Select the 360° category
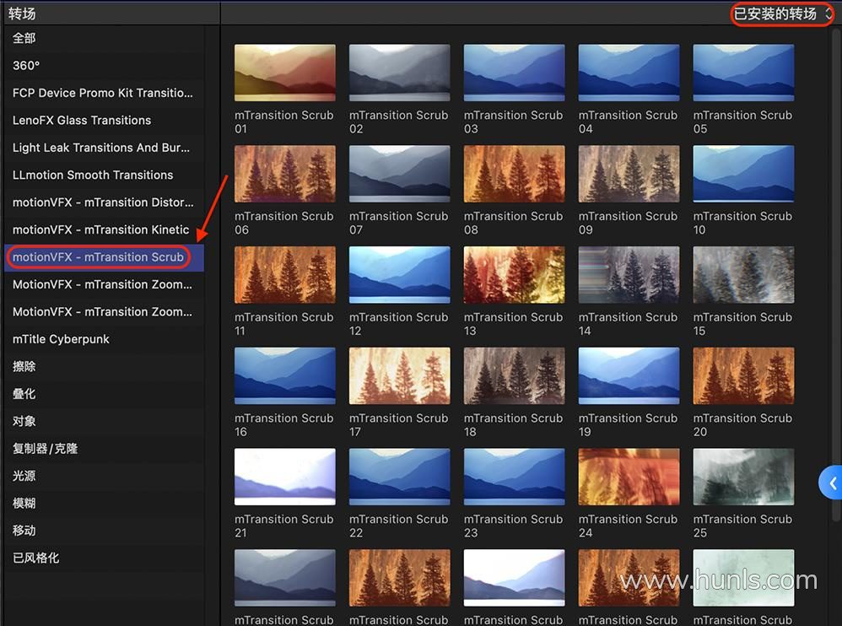The width and height of the screenshot is (842, 626). tap(104, 66)
